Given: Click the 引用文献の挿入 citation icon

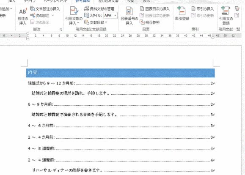Looking at the screenshot, I should click(x=74, y=16).
